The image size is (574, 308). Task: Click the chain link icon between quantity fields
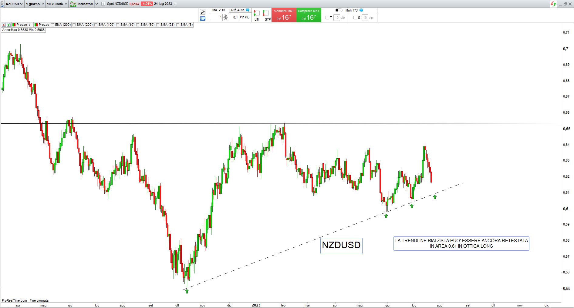(x=225, y=17)
